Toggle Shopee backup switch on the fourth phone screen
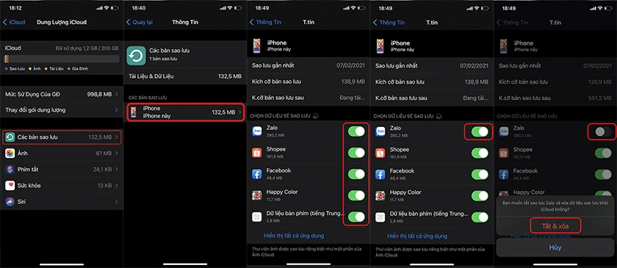This screenshot has height=268, width=617. pos(480,153)
